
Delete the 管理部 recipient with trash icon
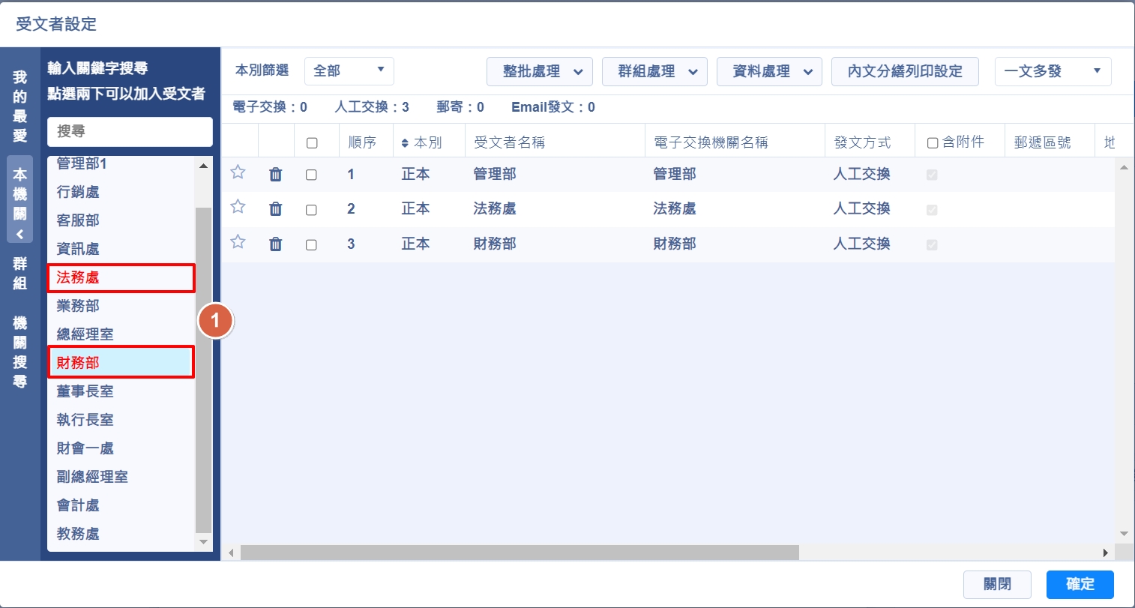(x=276, y=175)
